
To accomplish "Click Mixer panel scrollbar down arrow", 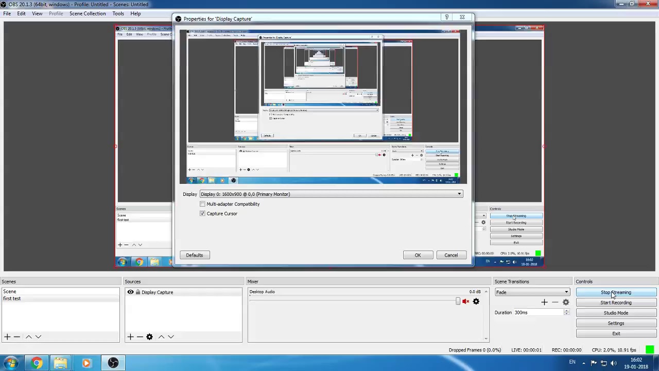I will click(486, 339).
